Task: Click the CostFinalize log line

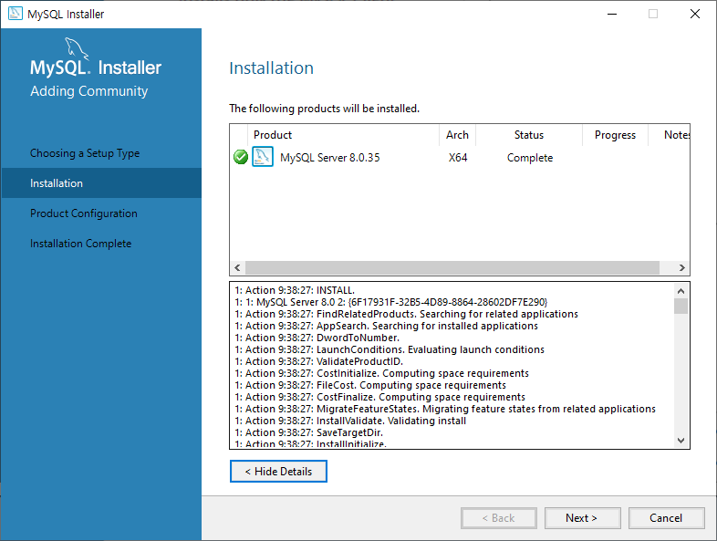Action: [380, 398]
